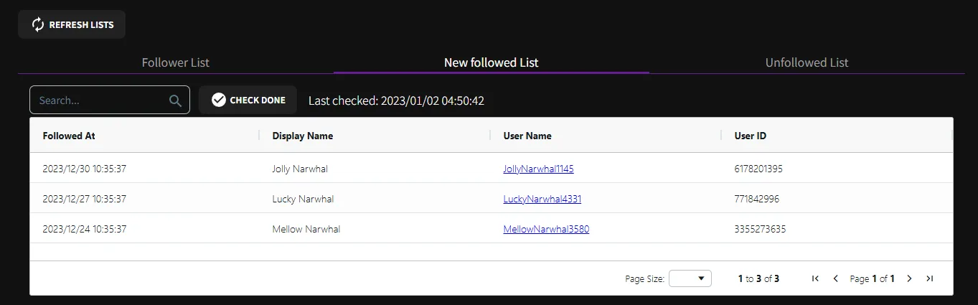Sort by Display Name column header
The width and height of the screenshot is (978, 305).
[x=302, y=136]
